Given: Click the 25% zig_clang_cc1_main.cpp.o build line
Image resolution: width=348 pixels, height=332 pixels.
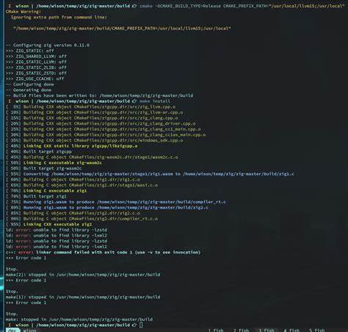Looking at the screenshot, I should click(104, 129).
